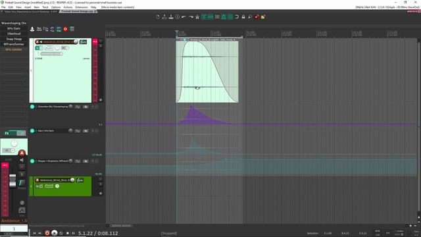
Task: Click the yellow folder toolbar icon
Action: click(x=263, y=16)
